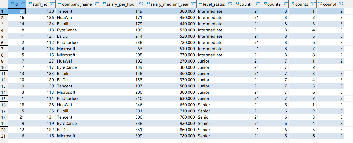This screenshot has height=143, width=353.
Task: Open the filter funnel on salary_medium_year column
Action: pos(192,4)
